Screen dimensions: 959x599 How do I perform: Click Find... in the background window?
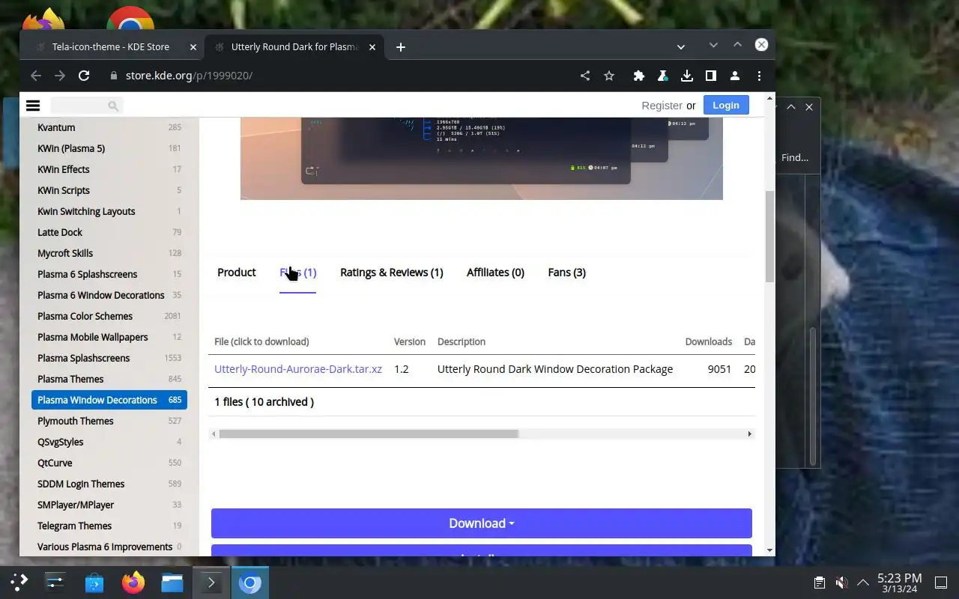[795, 157]
